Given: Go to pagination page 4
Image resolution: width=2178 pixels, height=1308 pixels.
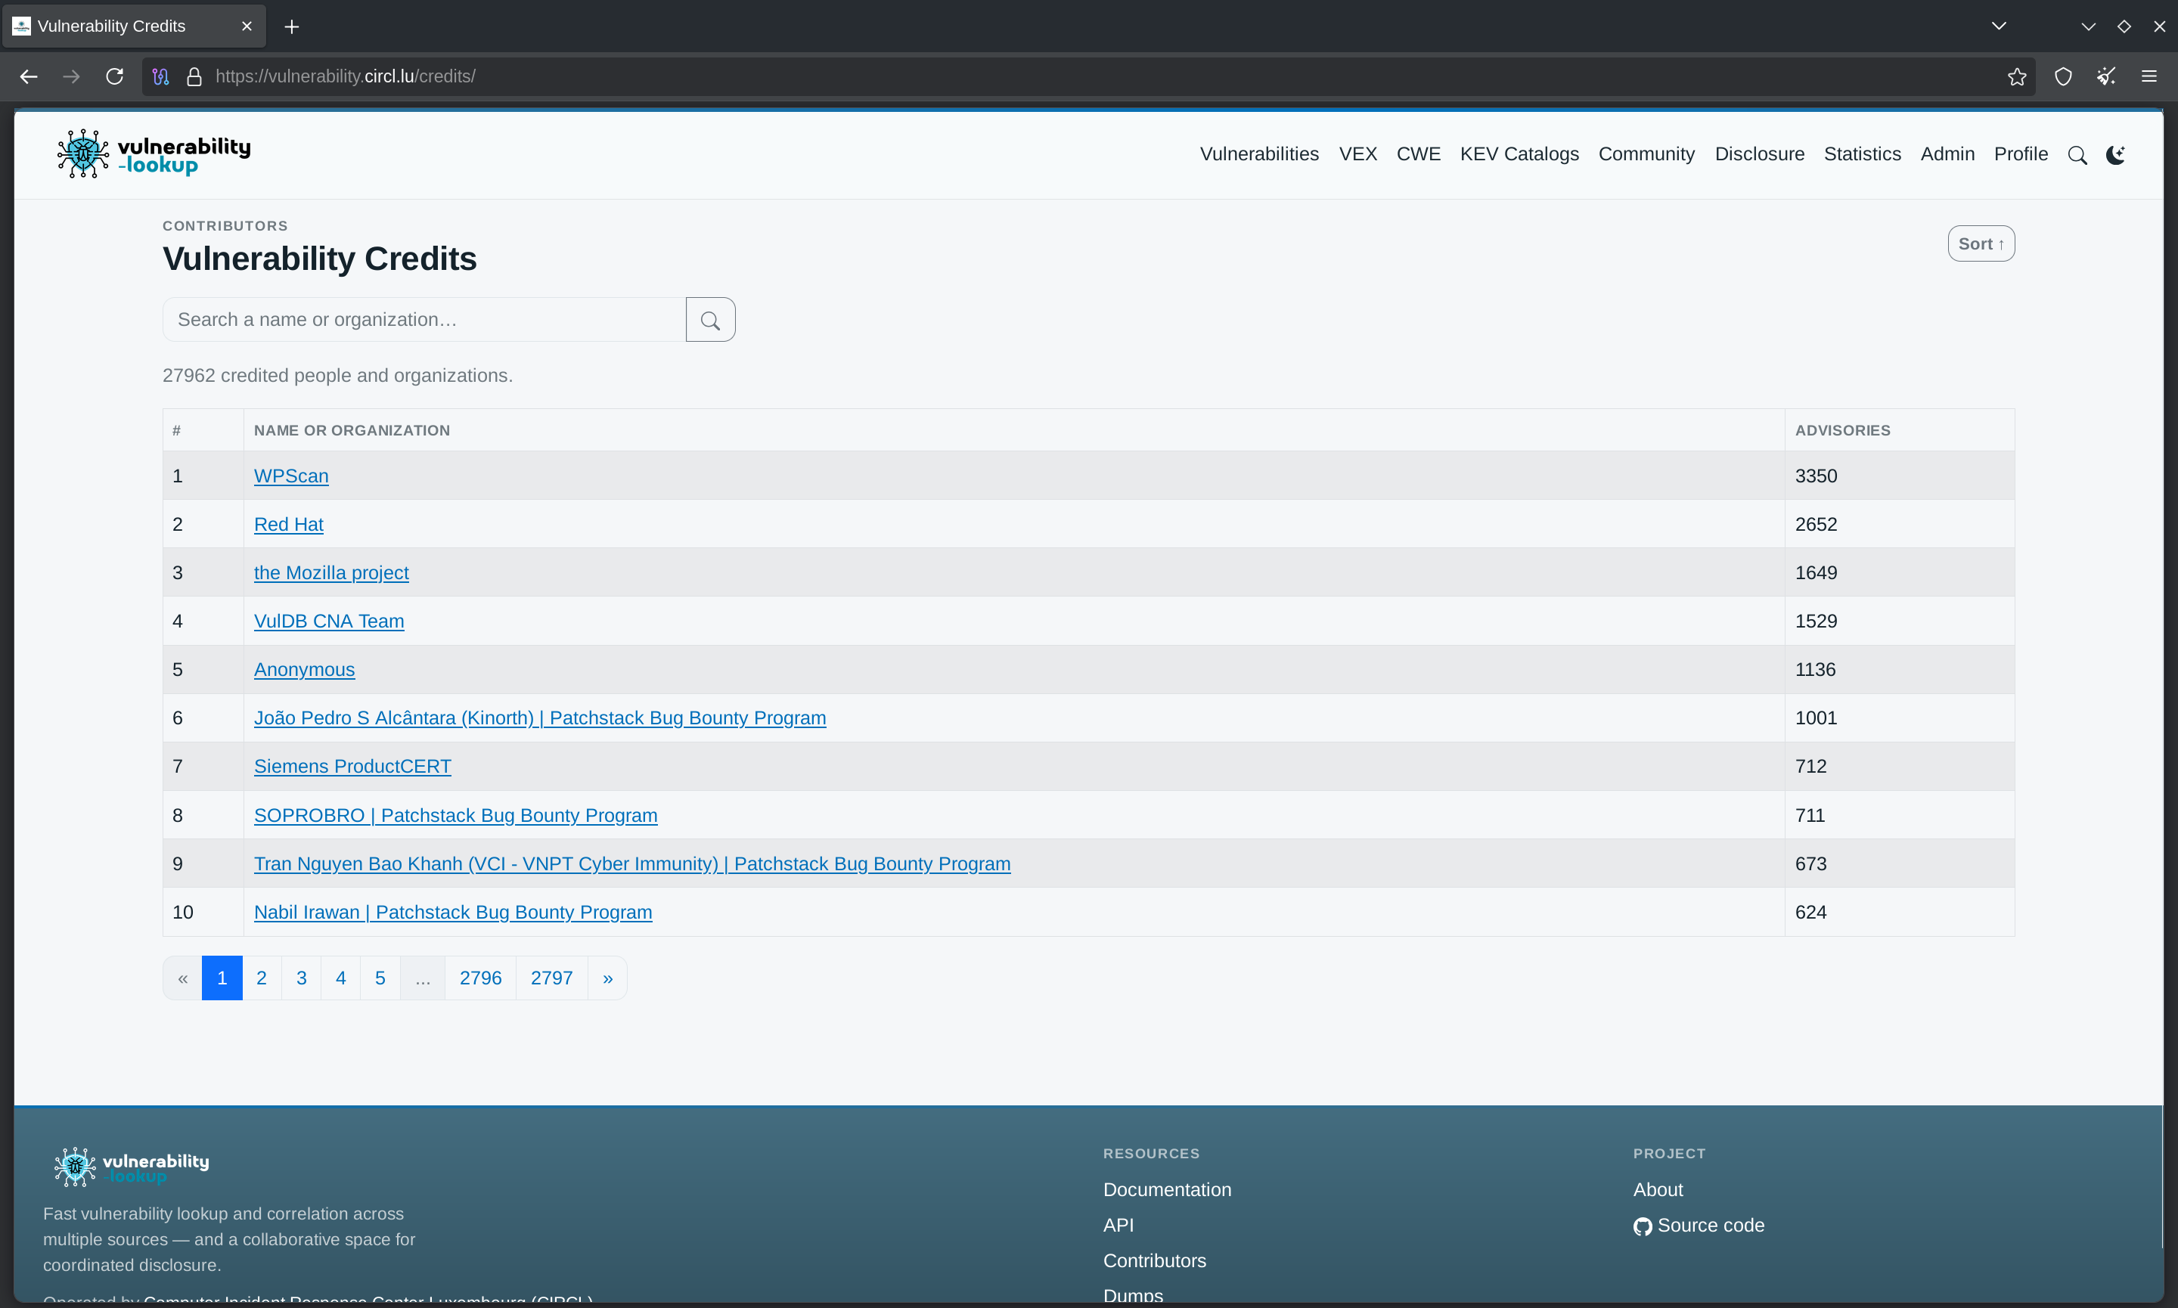Looking at the screenshot, I should point(341,978).
